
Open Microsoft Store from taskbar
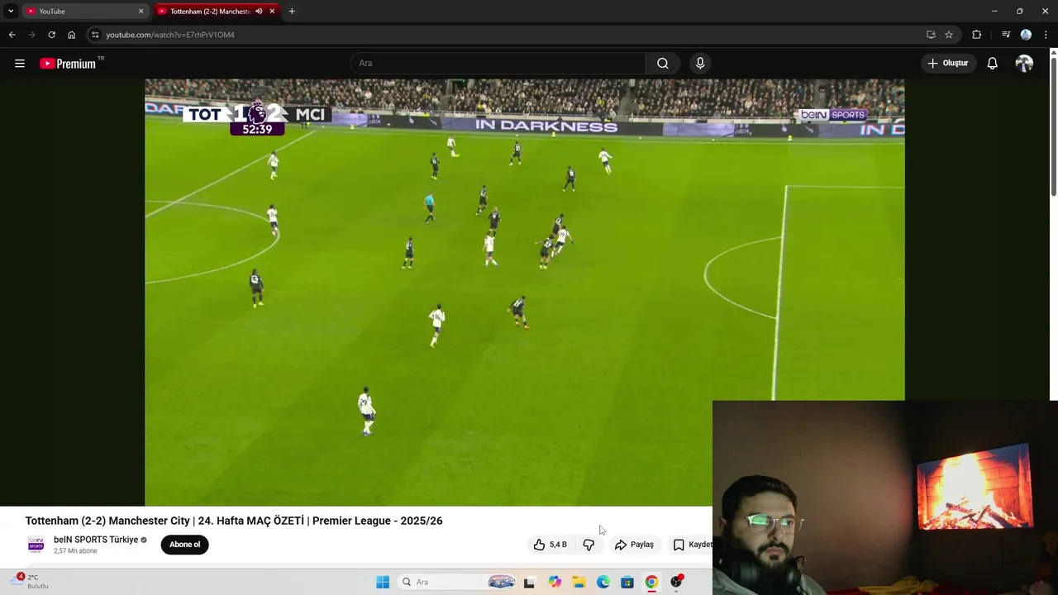point(627,582)
